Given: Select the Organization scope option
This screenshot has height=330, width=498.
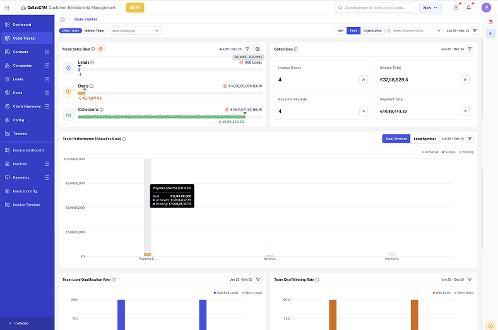Looking at the screenshot, I should point(372,30).
